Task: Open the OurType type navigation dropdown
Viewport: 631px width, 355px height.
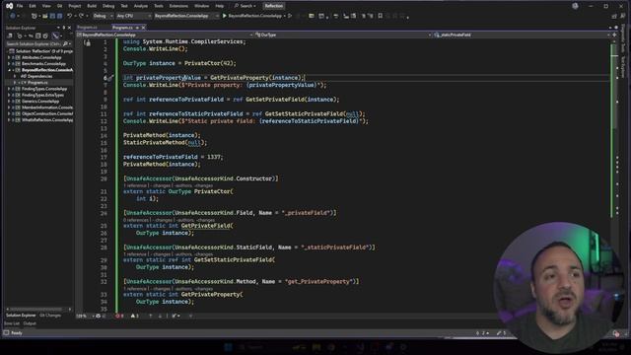Action: point(342,35)
